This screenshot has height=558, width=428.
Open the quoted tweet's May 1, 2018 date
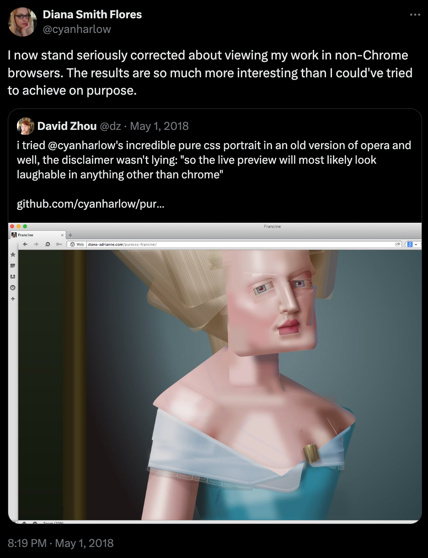point(160,126)
